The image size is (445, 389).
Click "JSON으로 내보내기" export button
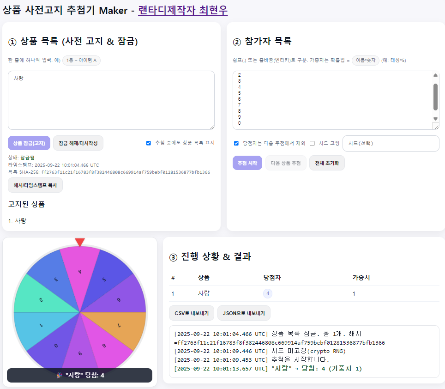(244, 313)
